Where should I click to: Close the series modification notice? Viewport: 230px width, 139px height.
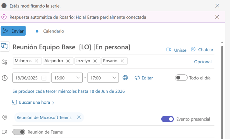tap(217, 6)
